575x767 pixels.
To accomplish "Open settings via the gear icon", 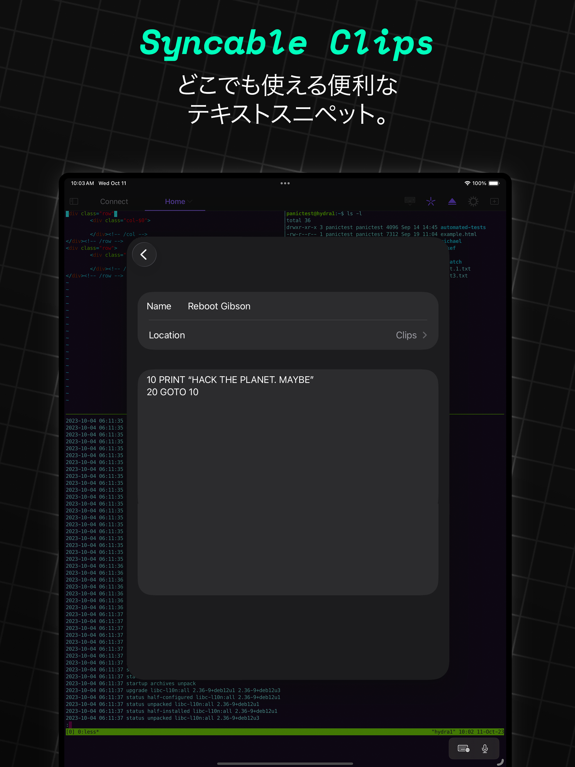I will coord(473,201).
